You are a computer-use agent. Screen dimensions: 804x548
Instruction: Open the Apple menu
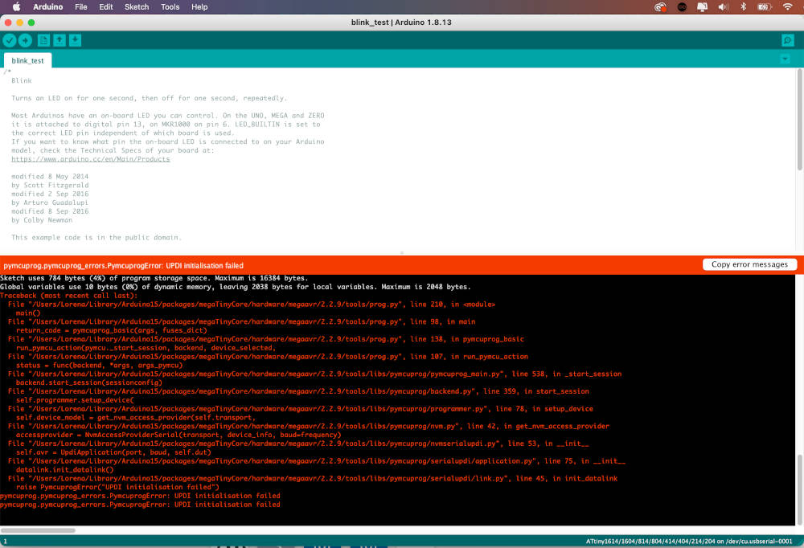coord(16,6)
